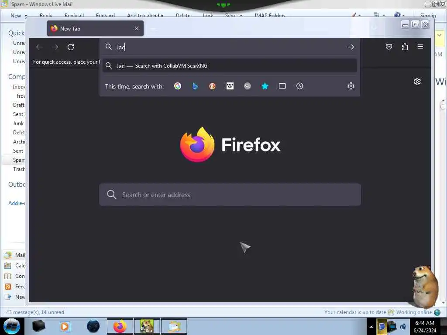Select the Inbox folder in Live Mail
The width and height of the screenshot is (447, 335).
pos(19,87)
